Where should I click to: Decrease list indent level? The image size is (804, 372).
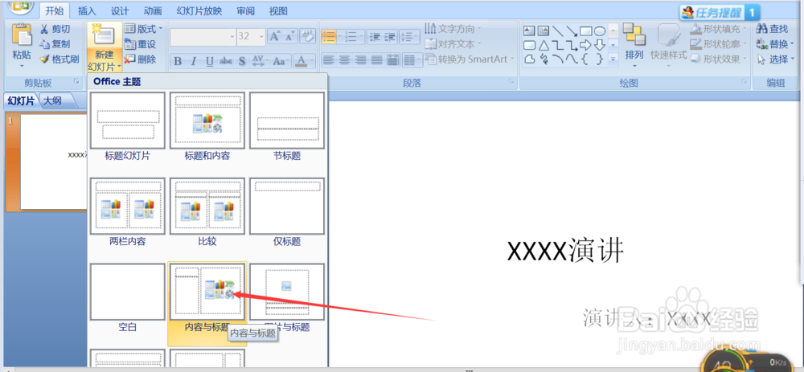[375, 36]
